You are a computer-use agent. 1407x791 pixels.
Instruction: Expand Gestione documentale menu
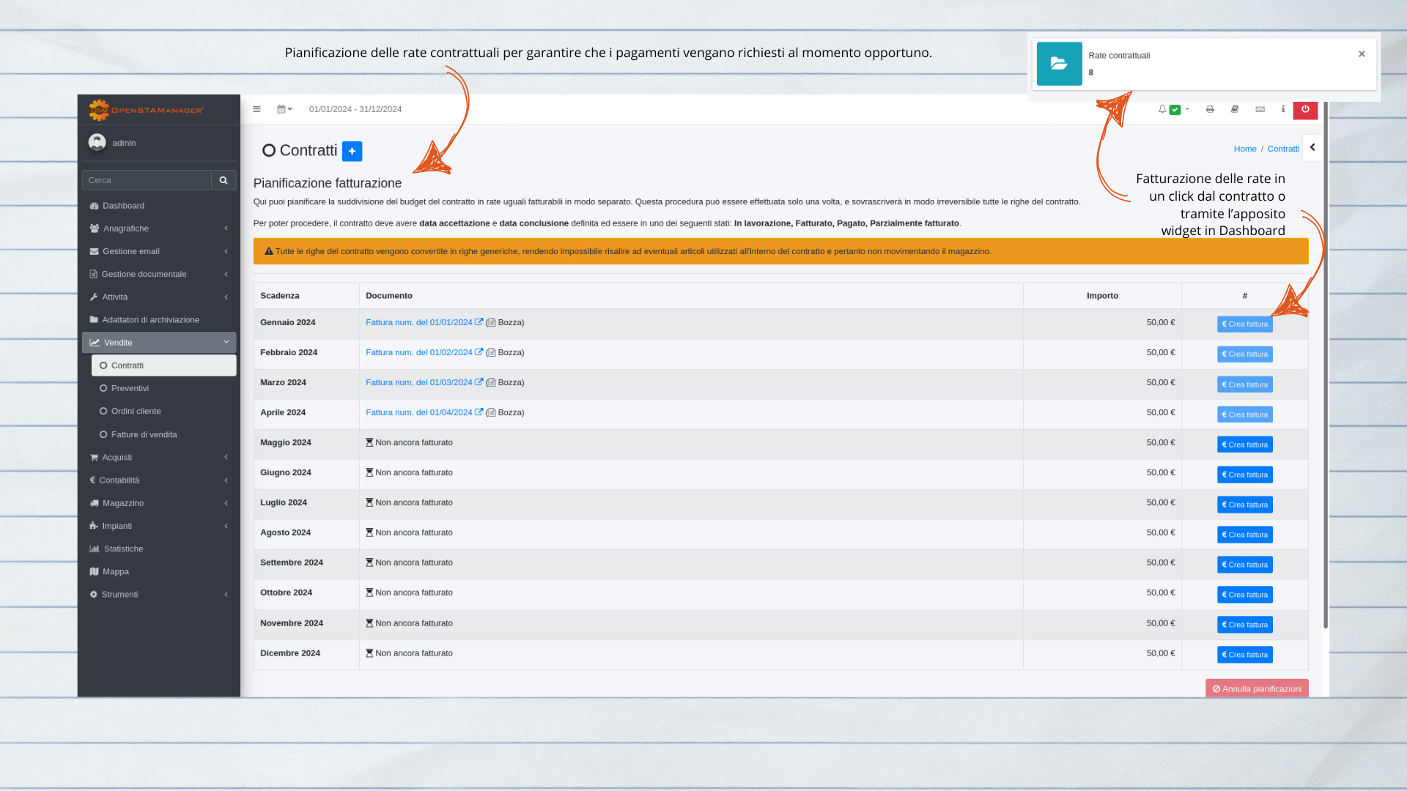[x=159, y=274]
